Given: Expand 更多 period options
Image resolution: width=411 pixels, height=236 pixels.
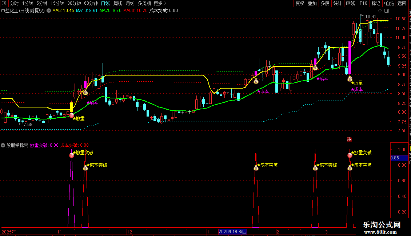Looking at the screenshot, I should 160,3.
